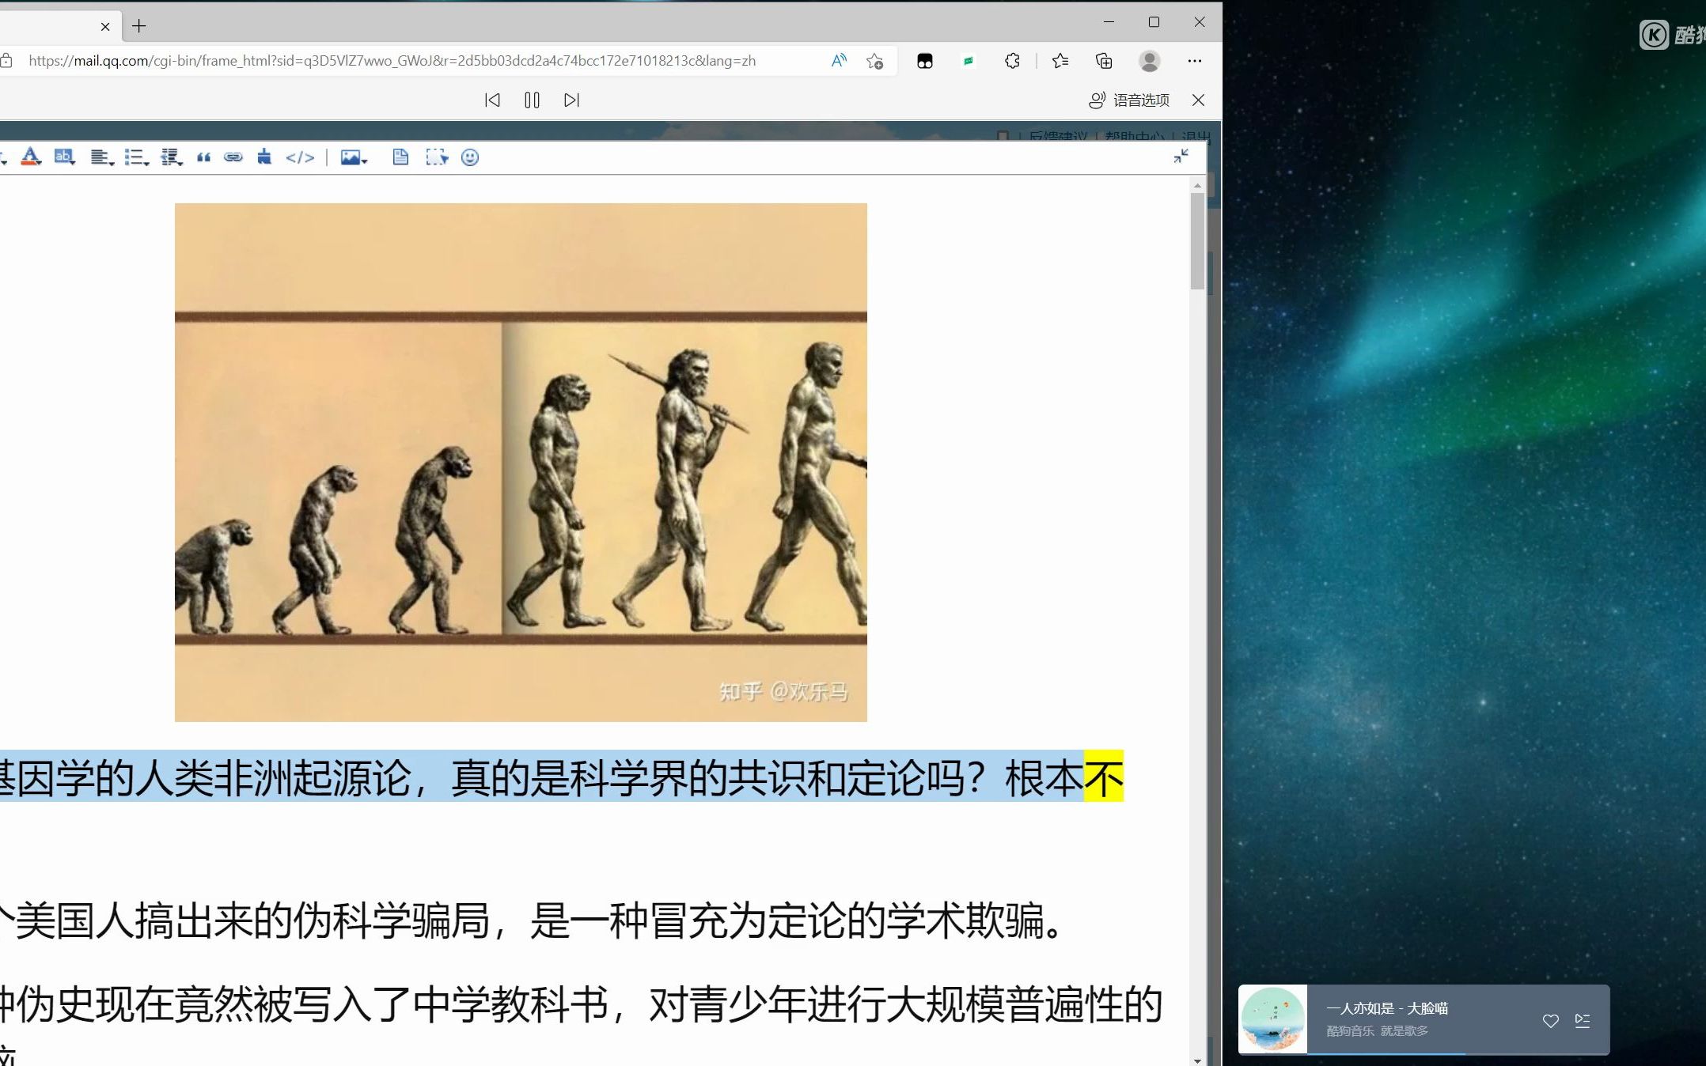Clear formatting with the brush icon
The width and height of the screenshot is (1706, 1066).
click(264, 157)
